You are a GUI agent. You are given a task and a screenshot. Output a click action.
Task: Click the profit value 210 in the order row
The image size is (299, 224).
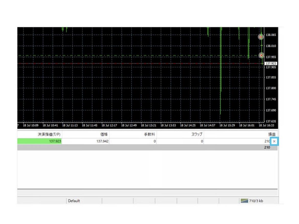tap(267, 141)
